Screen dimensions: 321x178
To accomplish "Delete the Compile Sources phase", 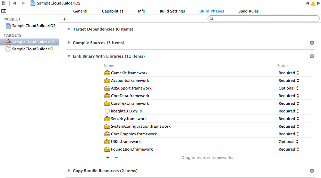I will 312,43.
